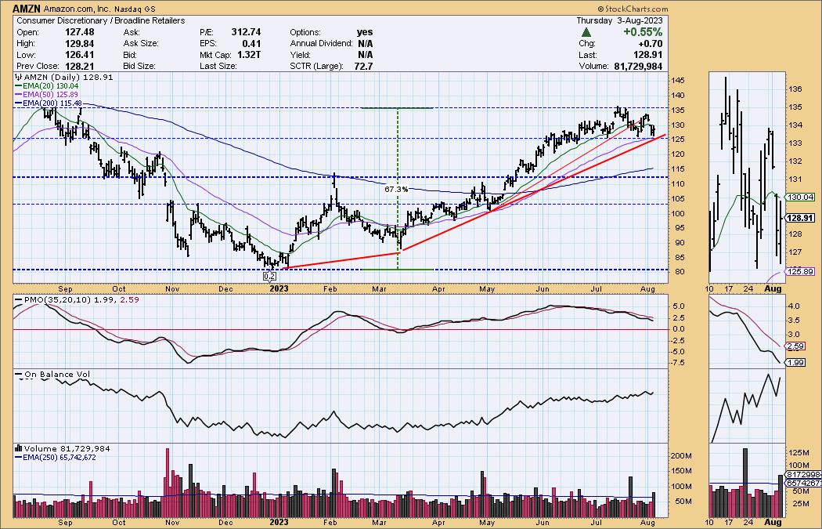Click the PMO(35,20,10) indicator legend
Screen dimensions: 822x529
point(76,299)
